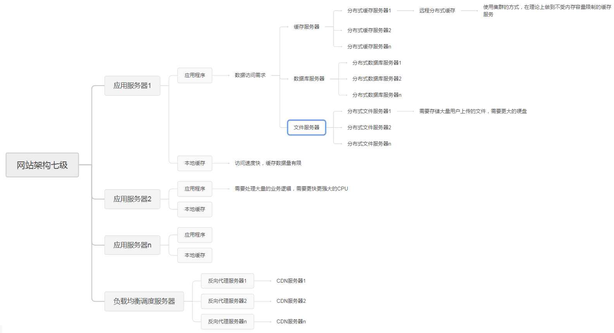Click 本地缓存 under 应用服务器2
The width and height of the screenshot is (614, 333).
[195, 209]
